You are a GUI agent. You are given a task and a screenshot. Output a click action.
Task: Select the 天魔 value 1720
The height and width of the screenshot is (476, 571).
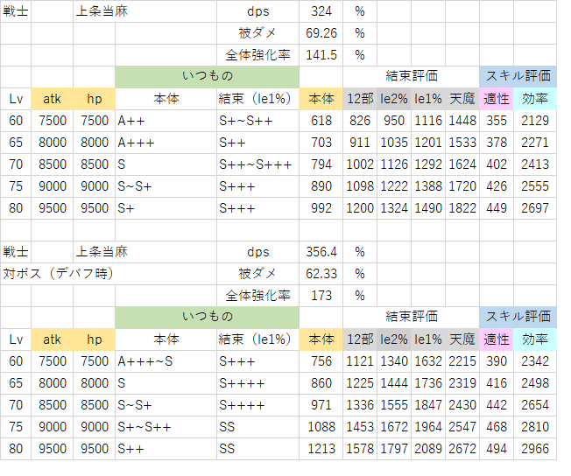click(x=462, y=186)
